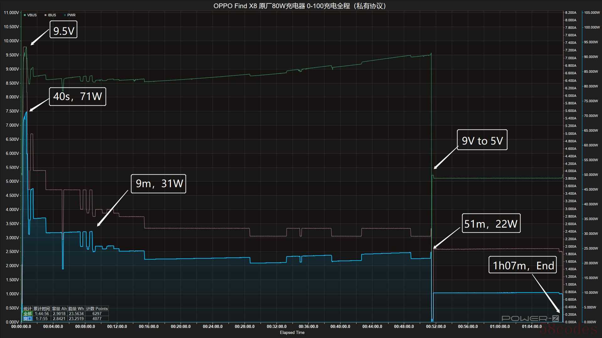Viewport: 602px width, 338px height.
Task: Select the '40s, 71W' annotation label
Action: [x=77, y=96]
